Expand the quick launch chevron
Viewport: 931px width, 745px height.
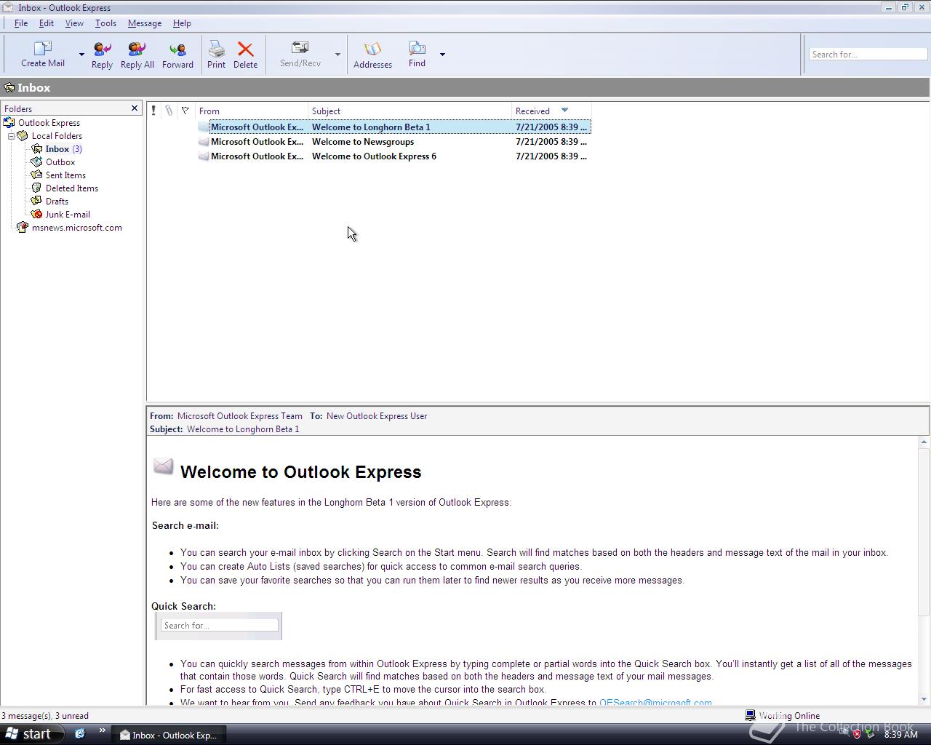pos(102,731)
